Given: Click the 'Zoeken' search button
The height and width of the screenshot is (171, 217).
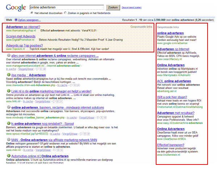Looking at the screenshot, I should [x=113, y=8].
